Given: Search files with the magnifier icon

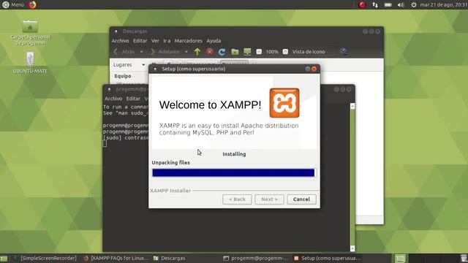Looking at the screenshot, I should (x=343, y=52).
